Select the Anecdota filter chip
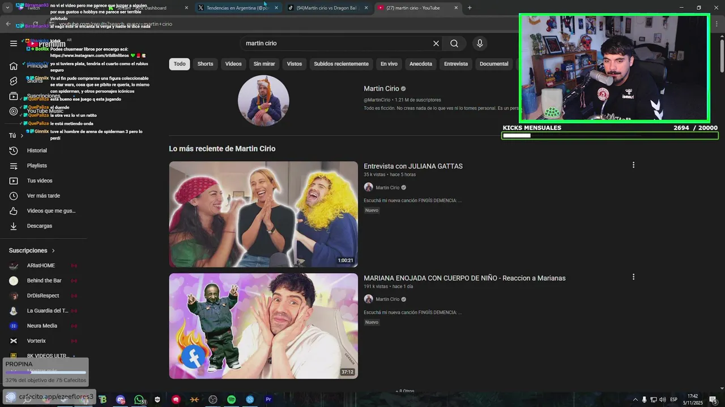The image size is (725, 407). pos(421,64)
